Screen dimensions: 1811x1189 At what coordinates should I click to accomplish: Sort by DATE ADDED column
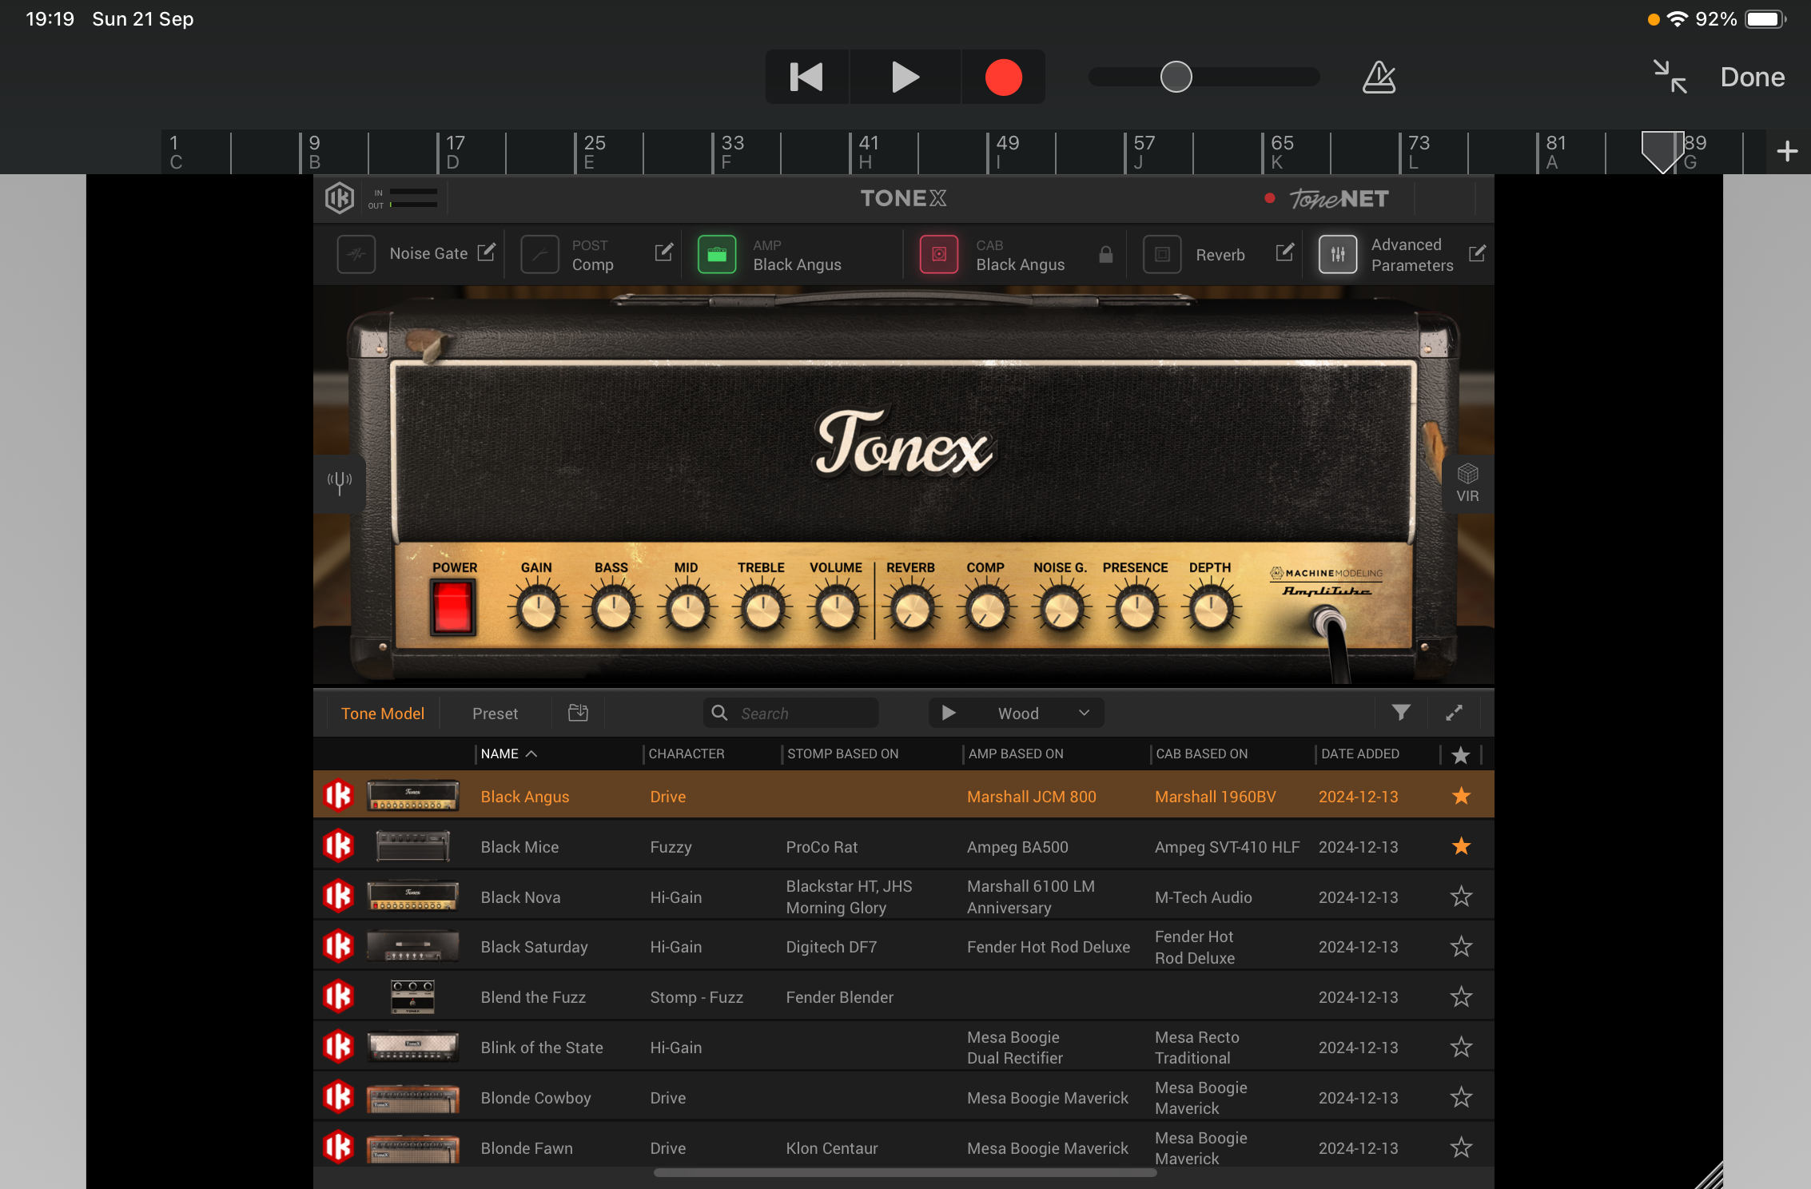(1359, 754)
